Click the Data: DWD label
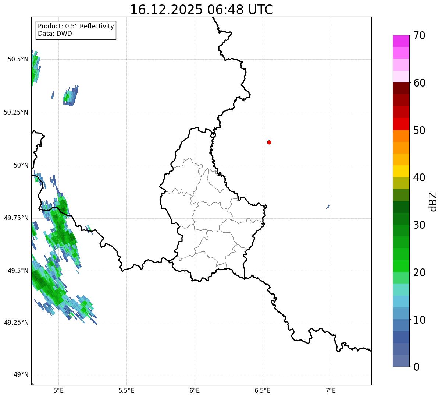 pyautogui.click(x=55, y=34)
